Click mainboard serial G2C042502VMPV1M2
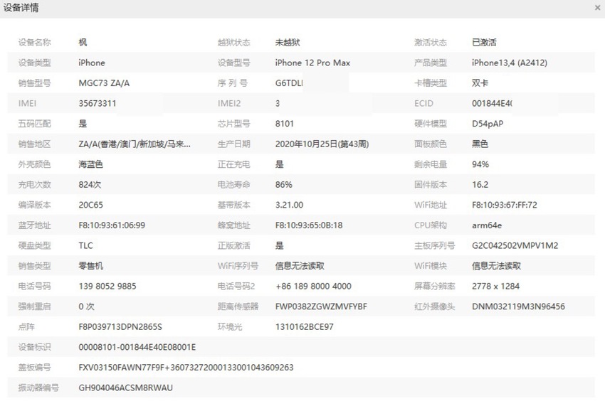The width and height of the screenshot is (605, 411). pos(515,246)
